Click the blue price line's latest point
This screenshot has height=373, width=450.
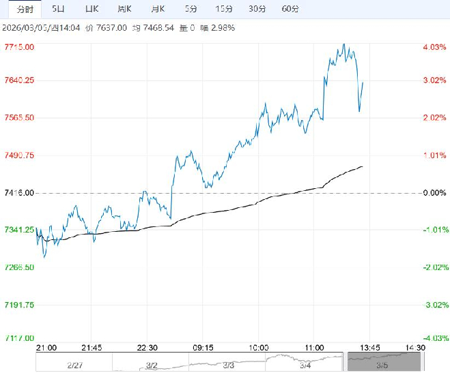[x=363, y=83]
